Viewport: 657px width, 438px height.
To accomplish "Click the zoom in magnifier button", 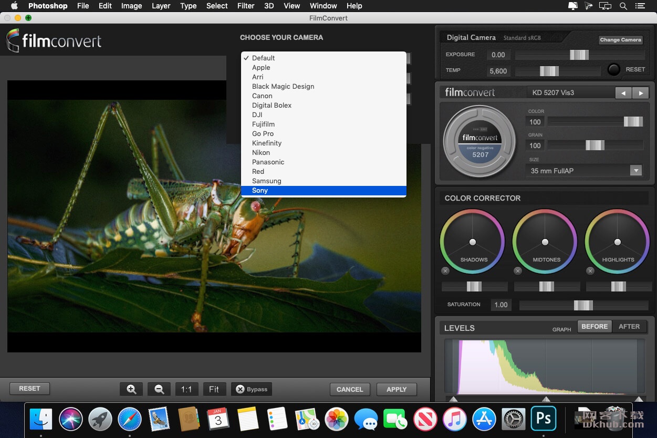I will click(131, 389).
